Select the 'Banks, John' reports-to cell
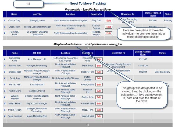This screenshot has width=175, height=129. [87, 97]
